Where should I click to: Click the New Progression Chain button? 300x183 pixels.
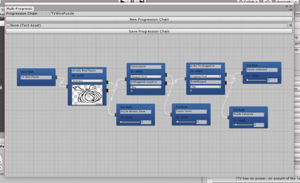tap(149, 19)
